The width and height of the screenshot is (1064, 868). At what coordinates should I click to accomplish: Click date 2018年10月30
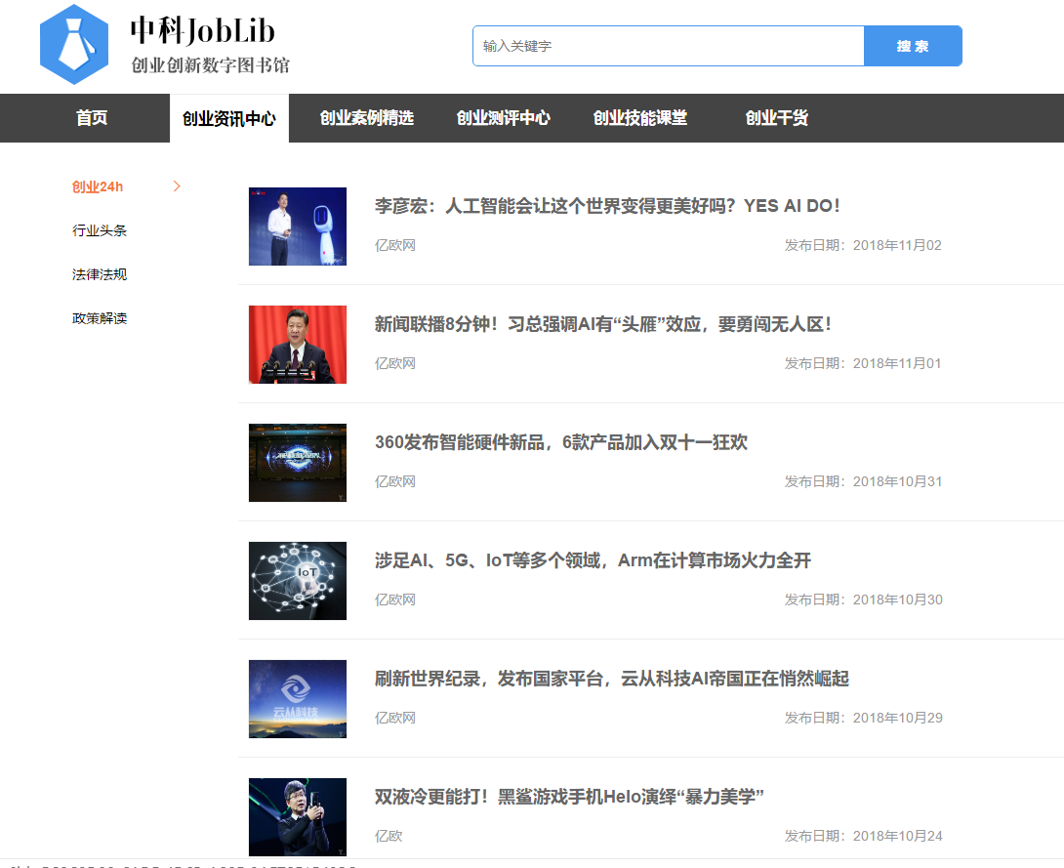897,599
